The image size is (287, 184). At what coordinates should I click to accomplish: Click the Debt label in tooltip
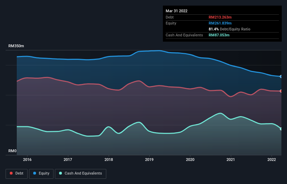click(x=170, y=17)
